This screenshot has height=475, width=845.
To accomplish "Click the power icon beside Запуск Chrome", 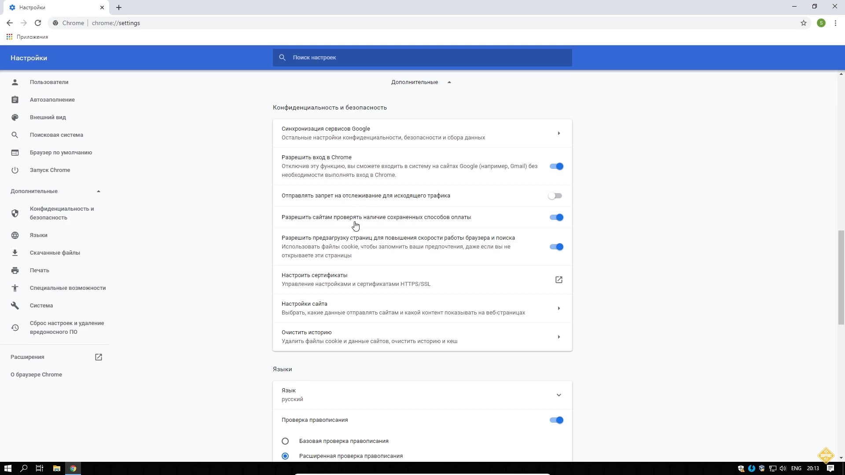I will click(x=15, y=170).
